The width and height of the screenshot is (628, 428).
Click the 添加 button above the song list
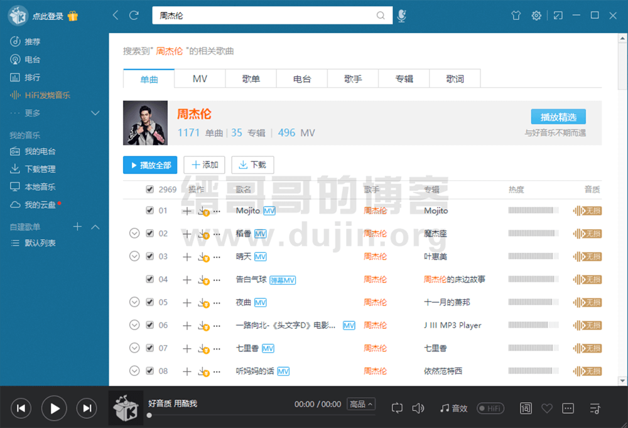pyautogui.click(x=204, y=165)
